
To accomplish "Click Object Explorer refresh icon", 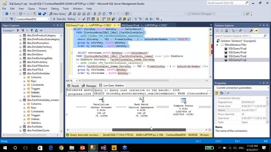I will tap(36, 30).
